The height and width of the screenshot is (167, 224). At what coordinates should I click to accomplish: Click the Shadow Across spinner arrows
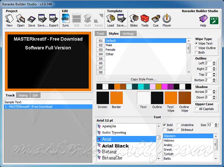click(x=214, y=92)
